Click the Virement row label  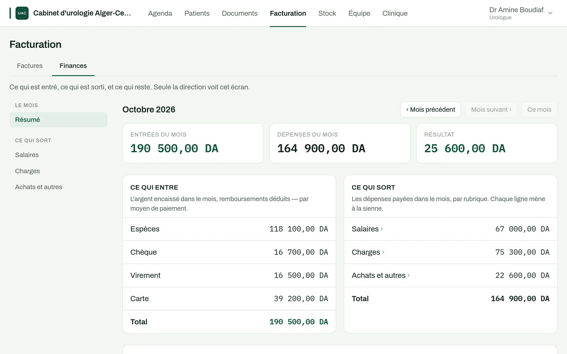(145, 275)
